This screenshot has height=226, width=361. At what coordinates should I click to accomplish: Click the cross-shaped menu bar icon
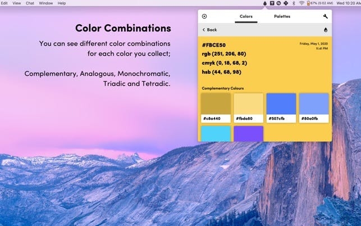pos(286,3)
